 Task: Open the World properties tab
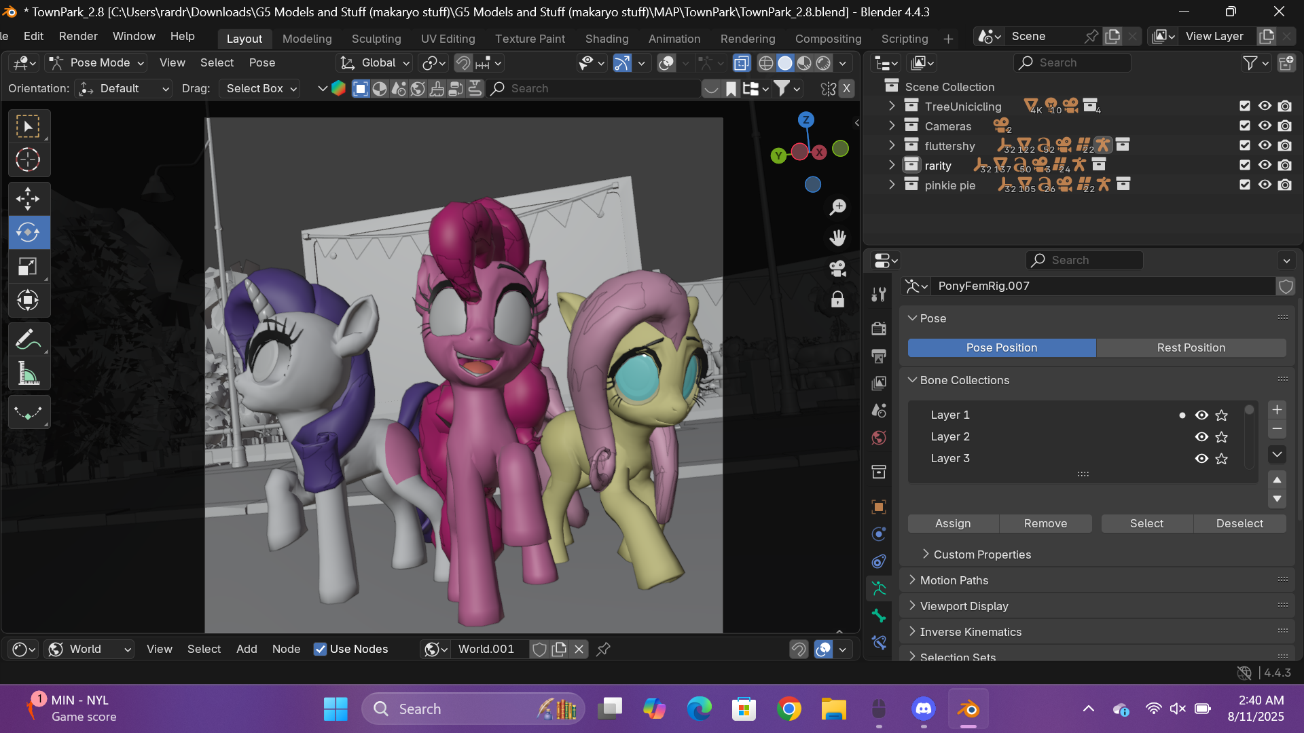[x=879, y=438]
